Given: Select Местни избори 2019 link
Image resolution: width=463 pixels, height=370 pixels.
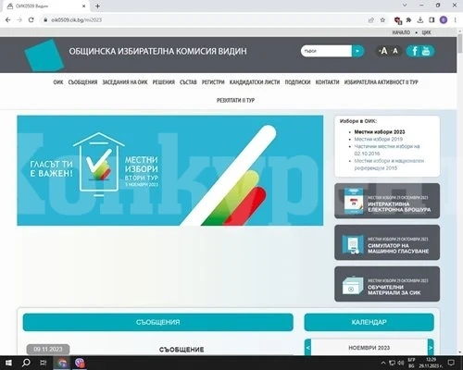Looking at the screenshot, I should [x=379, y=140].
